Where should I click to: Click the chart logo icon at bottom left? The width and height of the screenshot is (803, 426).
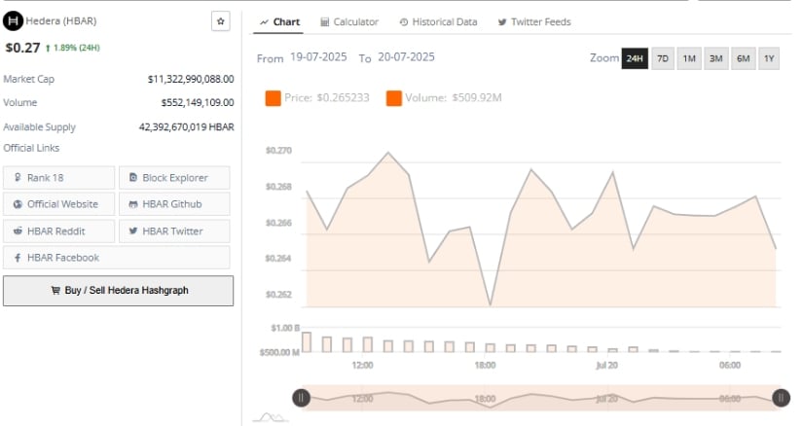(271, 418)
